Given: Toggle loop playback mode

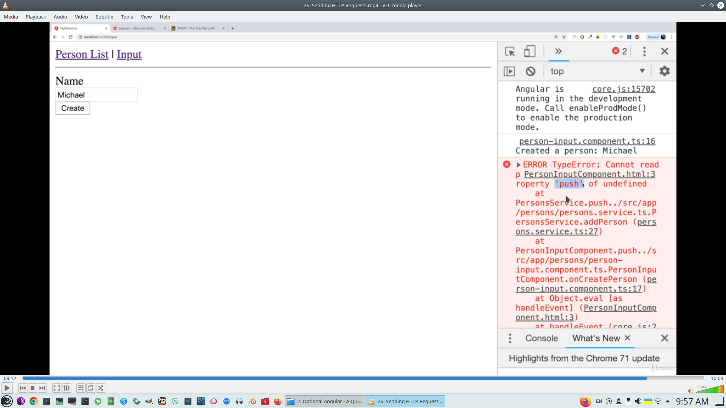Looking at the screenshot, I should pos(91,388).
